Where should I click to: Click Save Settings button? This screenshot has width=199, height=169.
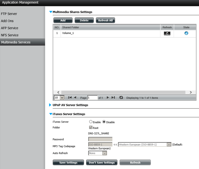coord(68,162)
